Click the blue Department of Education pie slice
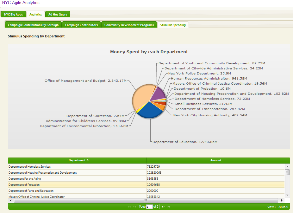This screenshot has width=293, height=213. [149, 110]
